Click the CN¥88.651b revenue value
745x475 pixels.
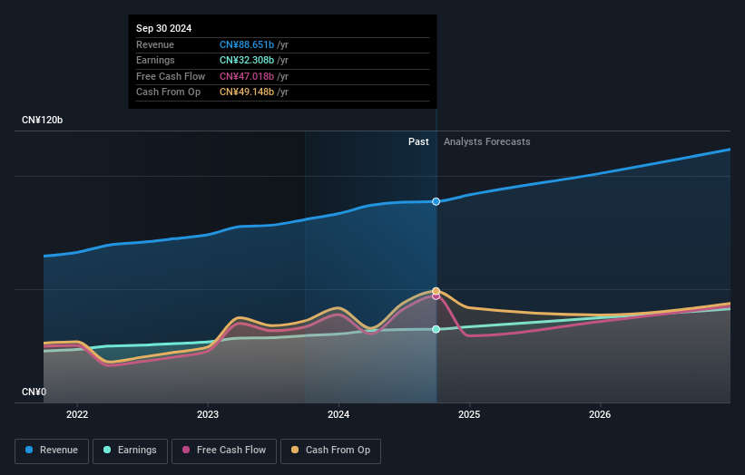coord(247,44)
